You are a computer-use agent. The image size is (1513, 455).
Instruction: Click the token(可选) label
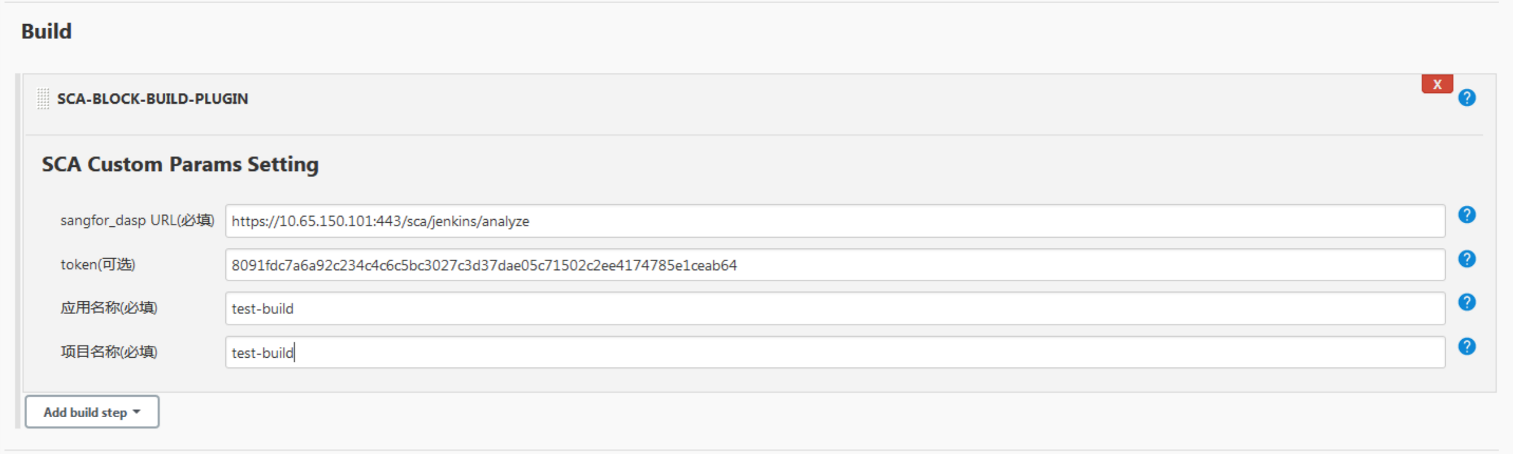[x=98, y=265]
